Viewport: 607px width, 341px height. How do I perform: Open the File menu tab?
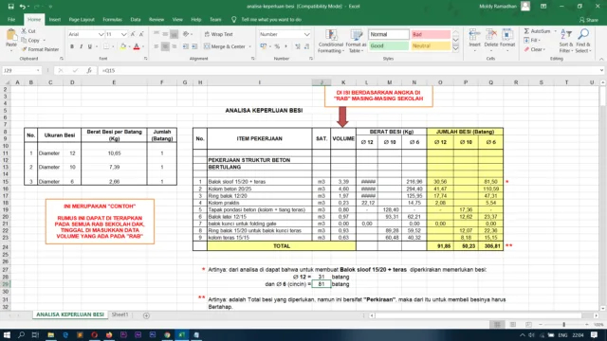pos(11,19)
